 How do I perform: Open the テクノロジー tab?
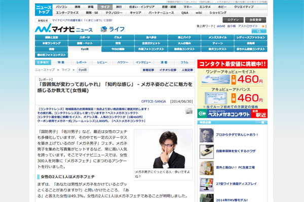[x=114, y=13]
